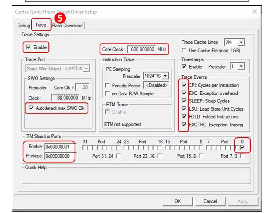Screen dimensions: 264x213
Task: Click the Apply button
Action: 243,201
